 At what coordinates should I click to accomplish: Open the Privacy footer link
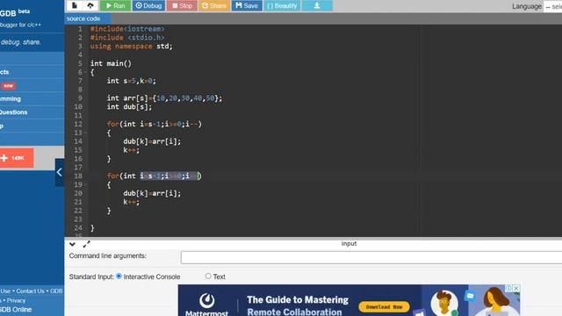(16, 300)
